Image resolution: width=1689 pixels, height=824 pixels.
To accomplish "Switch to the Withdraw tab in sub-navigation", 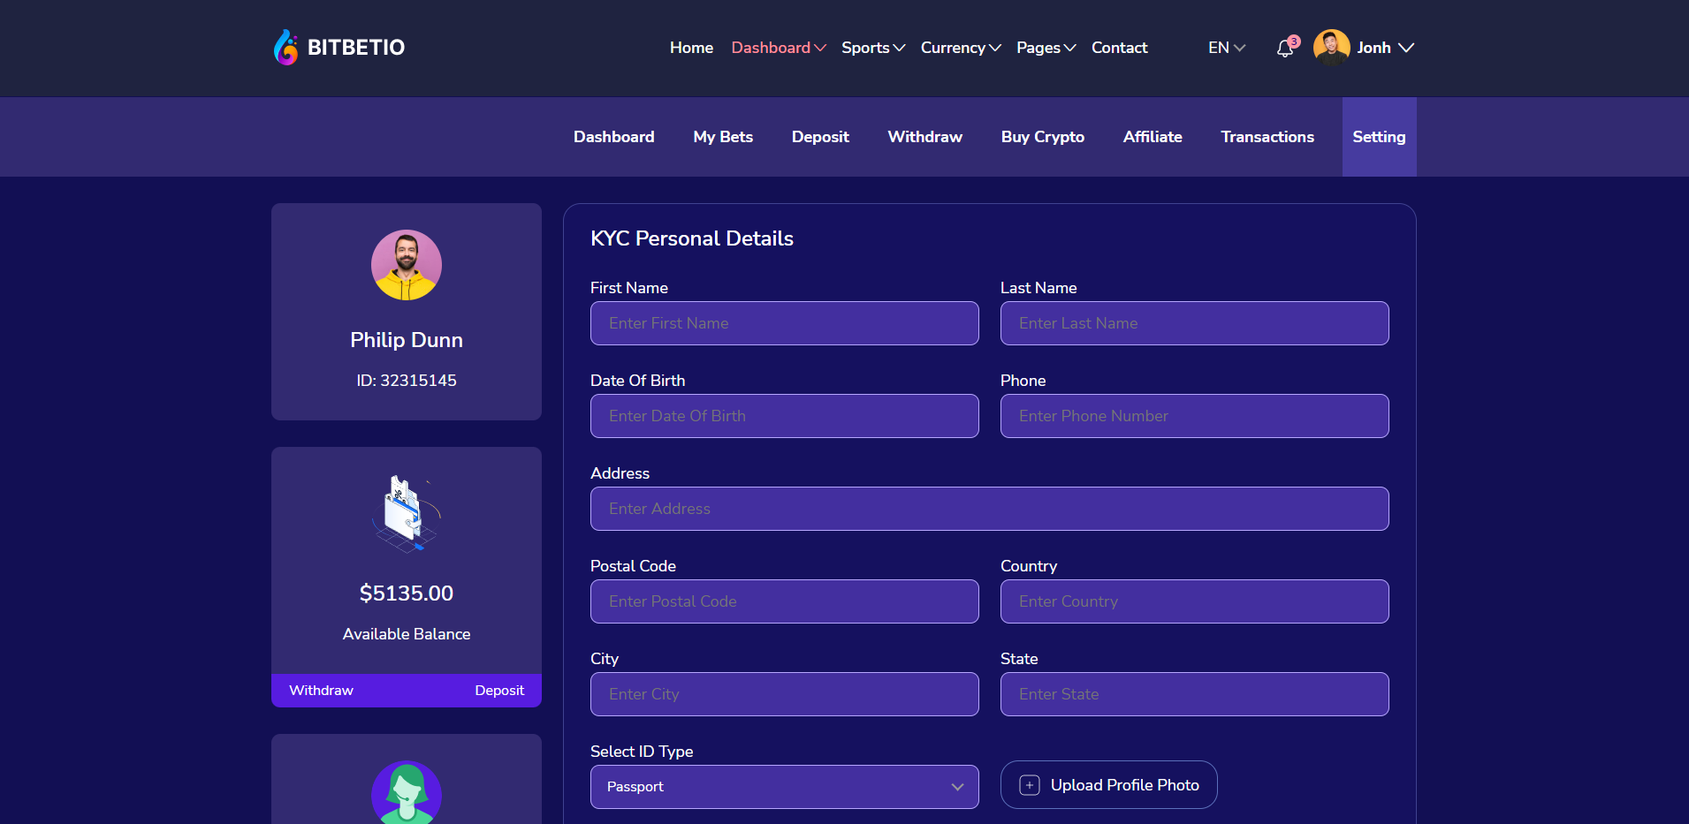I will pos(924,137).
